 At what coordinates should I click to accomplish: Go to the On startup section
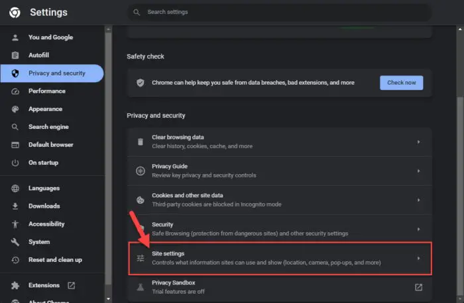point(43,163)
